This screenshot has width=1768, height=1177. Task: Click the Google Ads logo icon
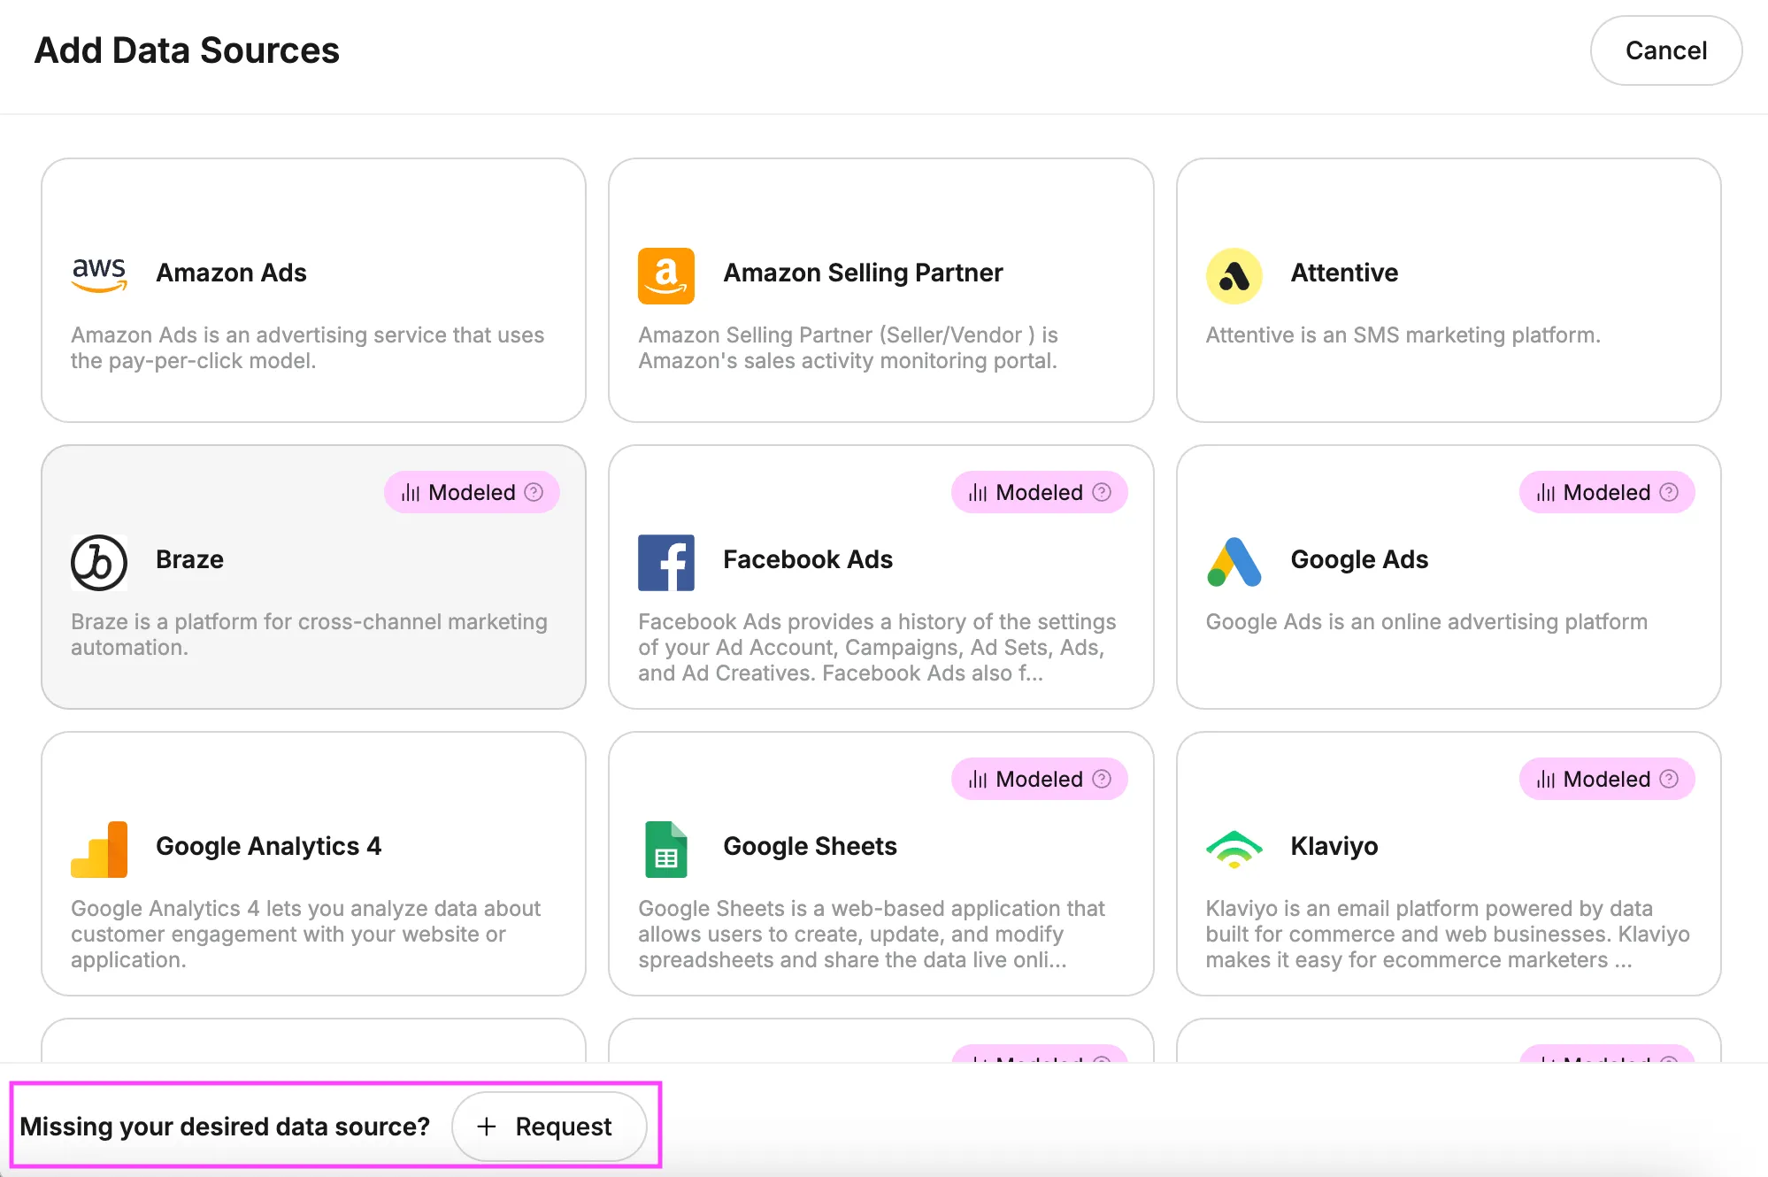1234,562
